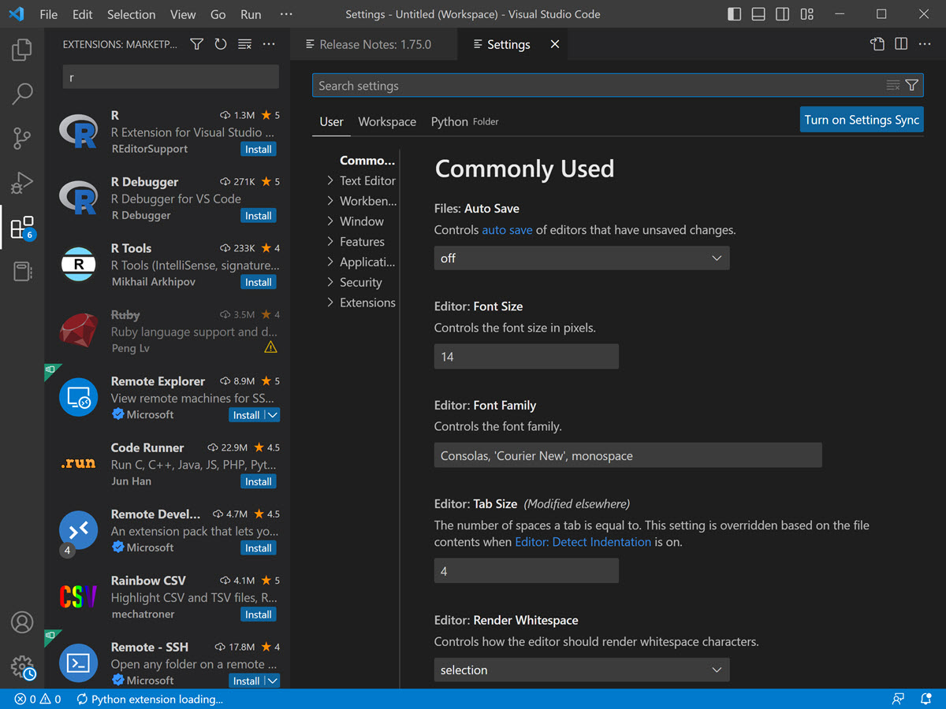Refresh the extensions marketplace list
The width and height of the screenshot is (946, 709).
(221, 44)
